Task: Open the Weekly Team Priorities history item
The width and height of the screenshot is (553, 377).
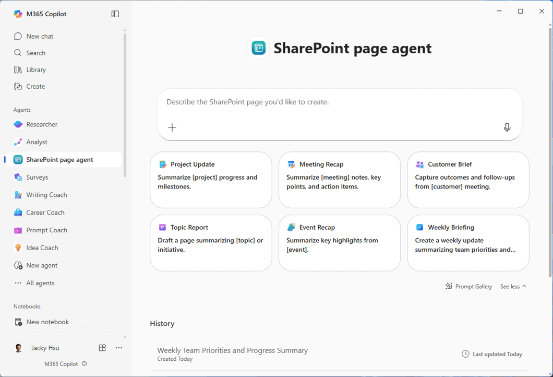Action: pyautogui.click(x=233, y=350)
